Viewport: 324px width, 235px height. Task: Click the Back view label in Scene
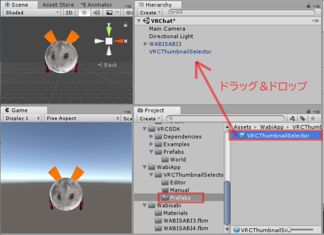pyautogui.click(x=108, y=65)
